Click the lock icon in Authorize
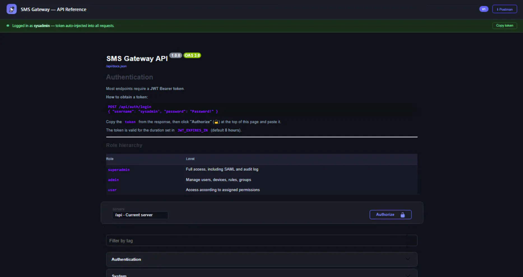523x277 pixels. pos(403,215)
